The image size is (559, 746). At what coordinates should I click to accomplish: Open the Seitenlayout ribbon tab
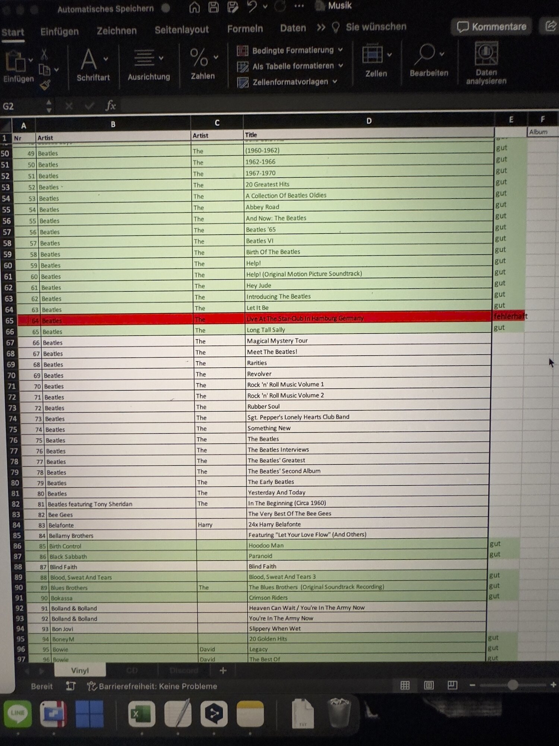[x=182, y=30]
